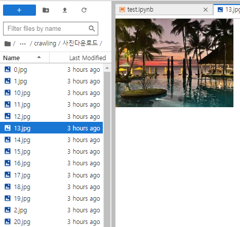Click the notebook icon on the test.ipynb tab
The height and width of the screenshot is (227, 240).
pyautogui.click(x=122, y=10)
